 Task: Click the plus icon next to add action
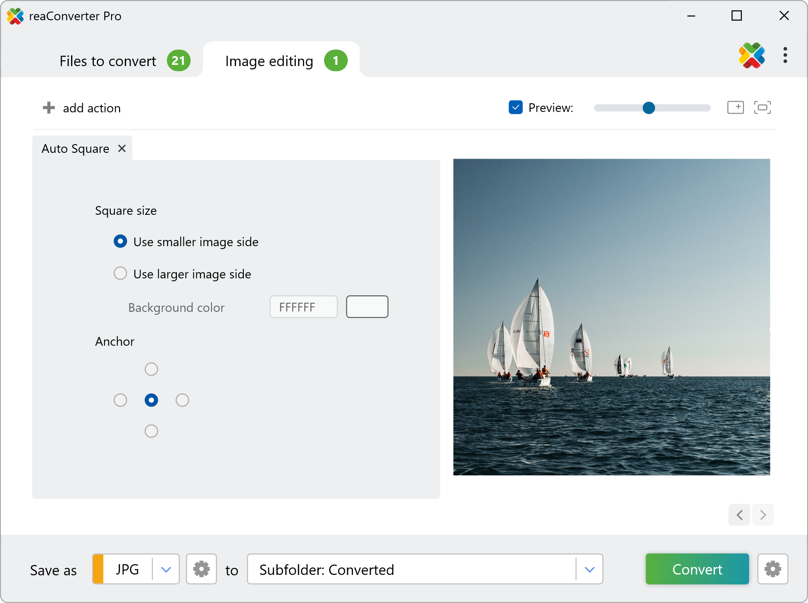click(x=49, y=108)
